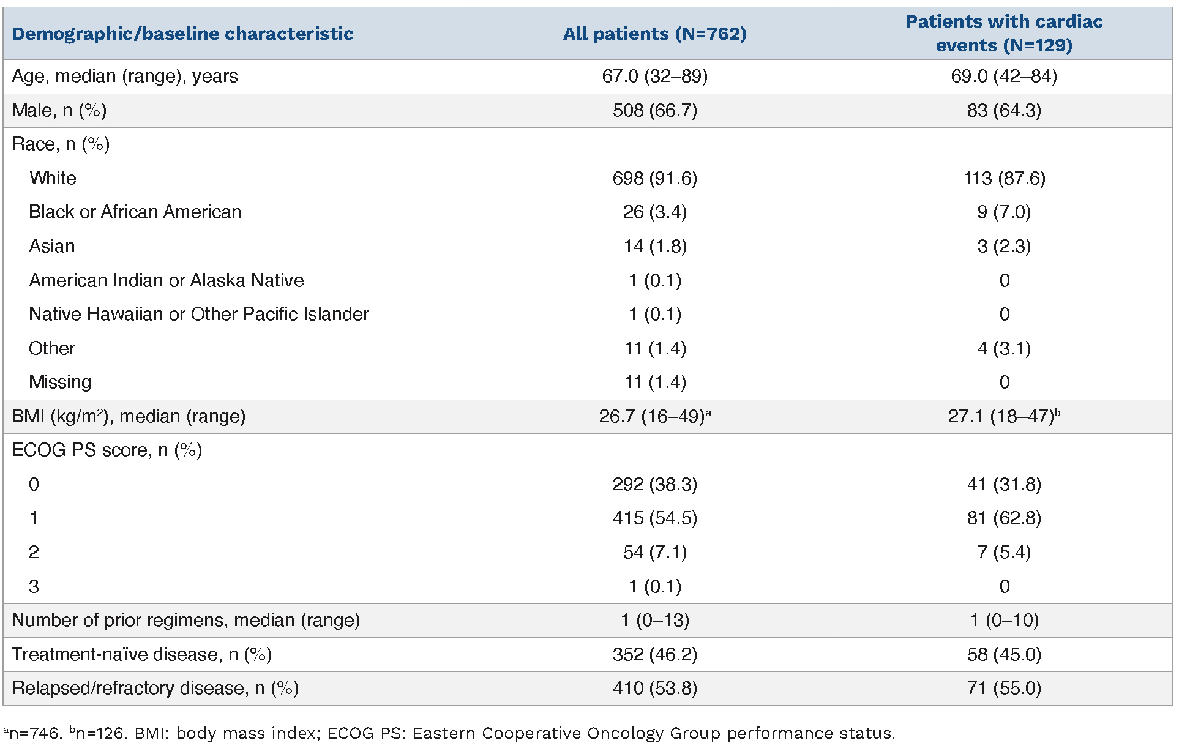Select the "81 (62.8)" ECOG cell
Image resolution: width=1179 pixels, height=754 pixels.
click(1003, 518)
